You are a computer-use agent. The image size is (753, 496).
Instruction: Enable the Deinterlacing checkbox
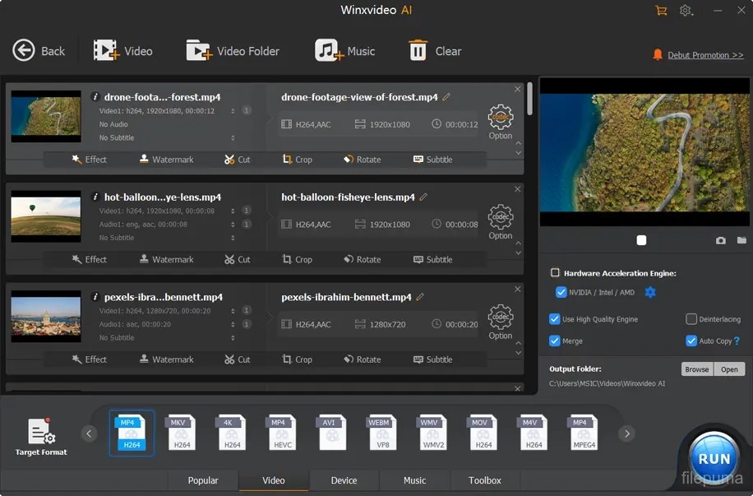pos(691,319)
